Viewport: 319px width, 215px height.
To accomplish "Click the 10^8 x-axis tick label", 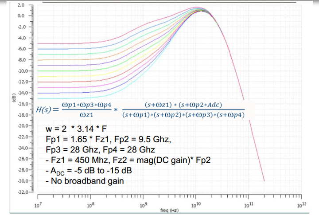I will (x=90, y=205).
